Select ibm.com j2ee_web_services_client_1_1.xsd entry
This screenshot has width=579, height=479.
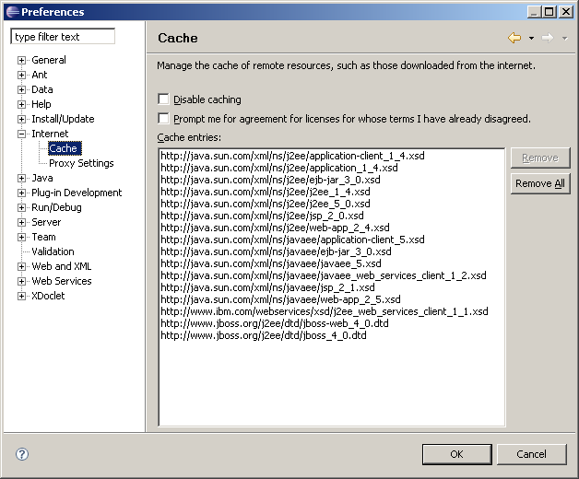(325, 311)
